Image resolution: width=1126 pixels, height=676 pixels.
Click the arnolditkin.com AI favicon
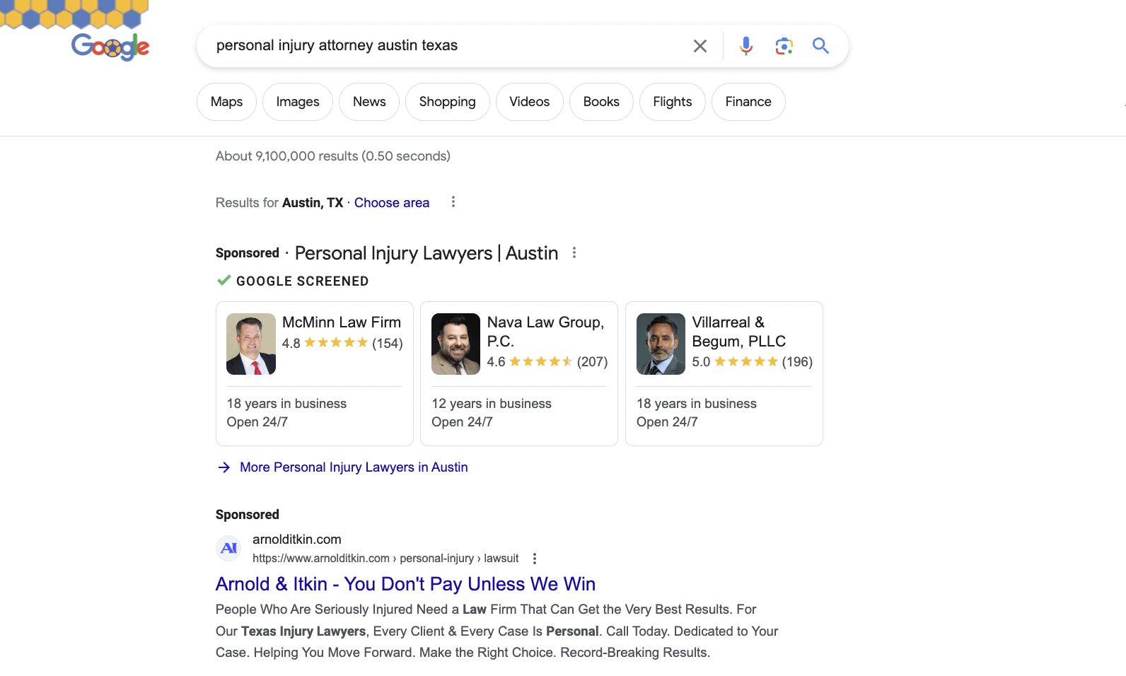[x=228, y=548]
